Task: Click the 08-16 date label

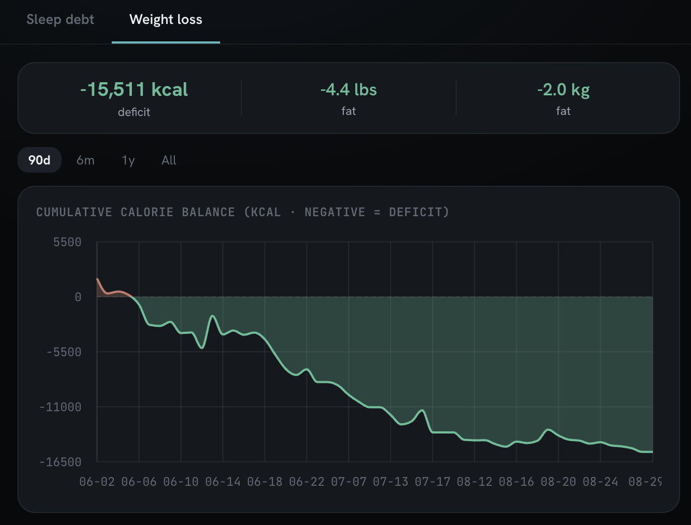Action: 517,482
